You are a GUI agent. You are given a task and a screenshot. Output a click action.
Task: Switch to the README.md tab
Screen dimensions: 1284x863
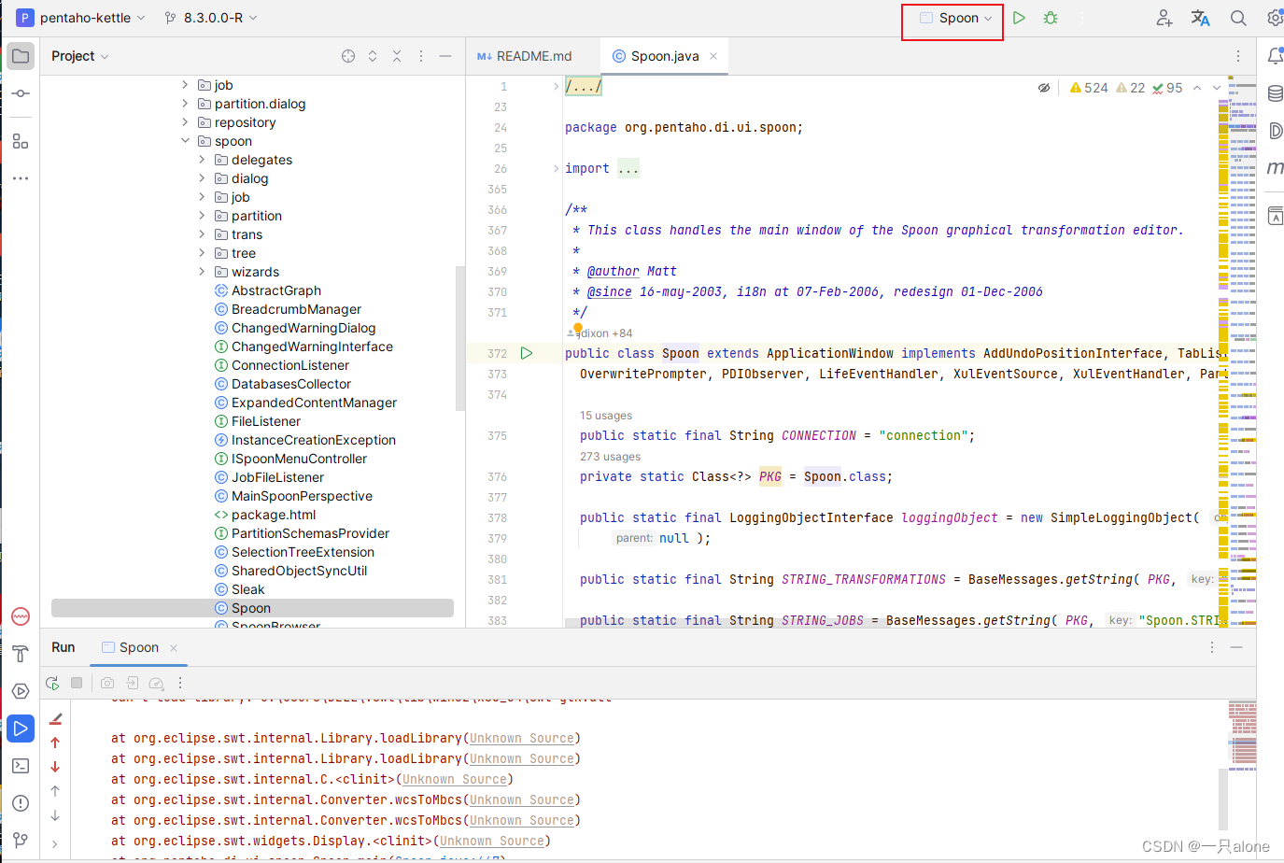point(525,56)
